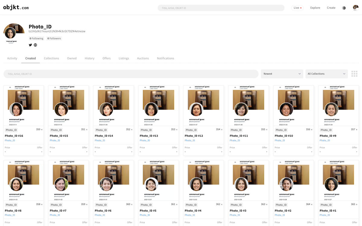
Task: Open Photo_ID #7 thumbnail
Action: [x=68, y=180]
